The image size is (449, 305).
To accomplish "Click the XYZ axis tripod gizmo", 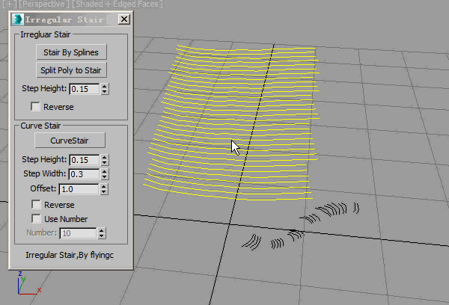I will pyautogui.click(x=28, y=283).
